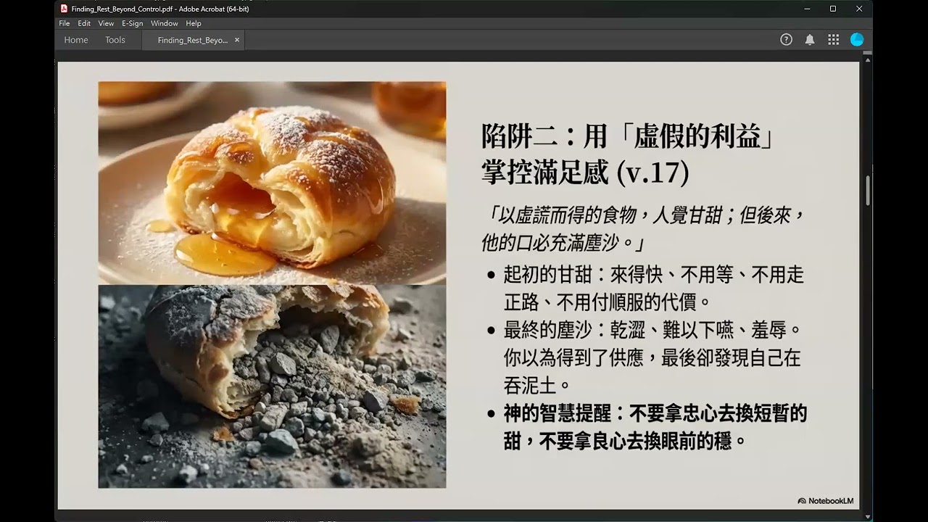The width and height of the screenshot is (928, 522).
Task: Open the apps grid icon
Action: (x=834, y=40)
